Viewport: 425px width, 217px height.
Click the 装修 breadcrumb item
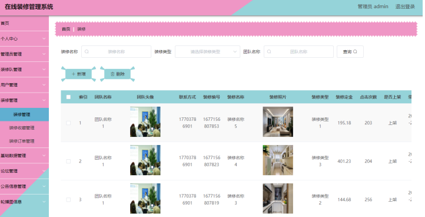click(x=81, y=29)
